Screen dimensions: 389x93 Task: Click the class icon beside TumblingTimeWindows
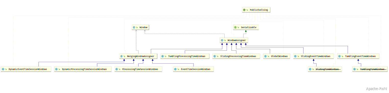click(x=355, y=69)
